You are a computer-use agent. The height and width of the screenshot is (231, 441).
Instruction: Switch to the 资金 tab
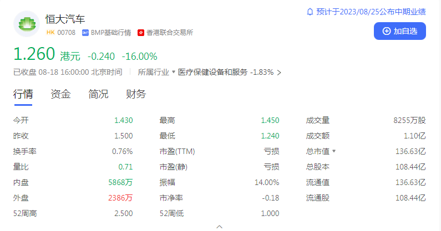(60, 94)
